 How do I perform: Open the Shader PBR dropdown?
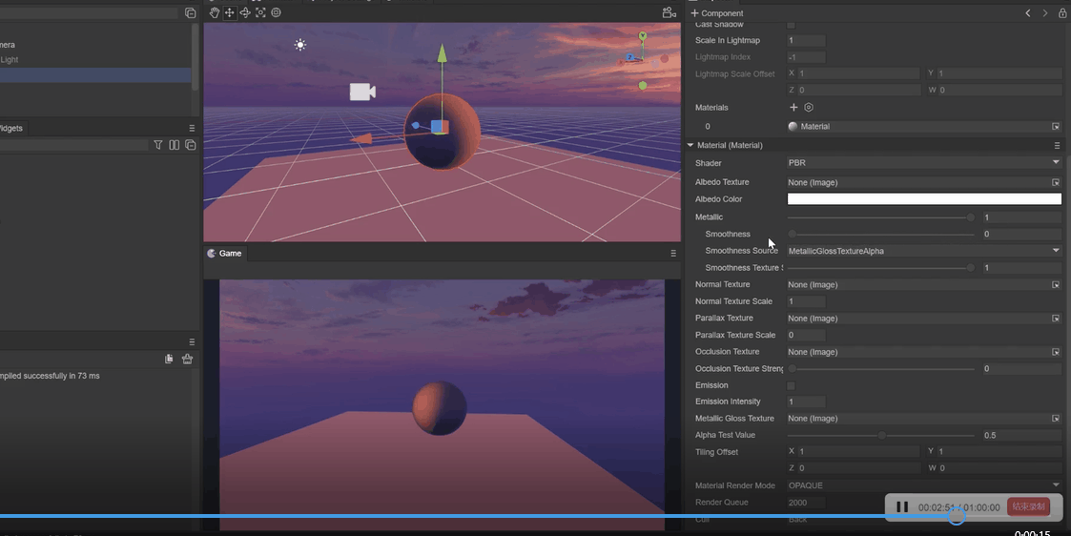(x=923, y=163)
